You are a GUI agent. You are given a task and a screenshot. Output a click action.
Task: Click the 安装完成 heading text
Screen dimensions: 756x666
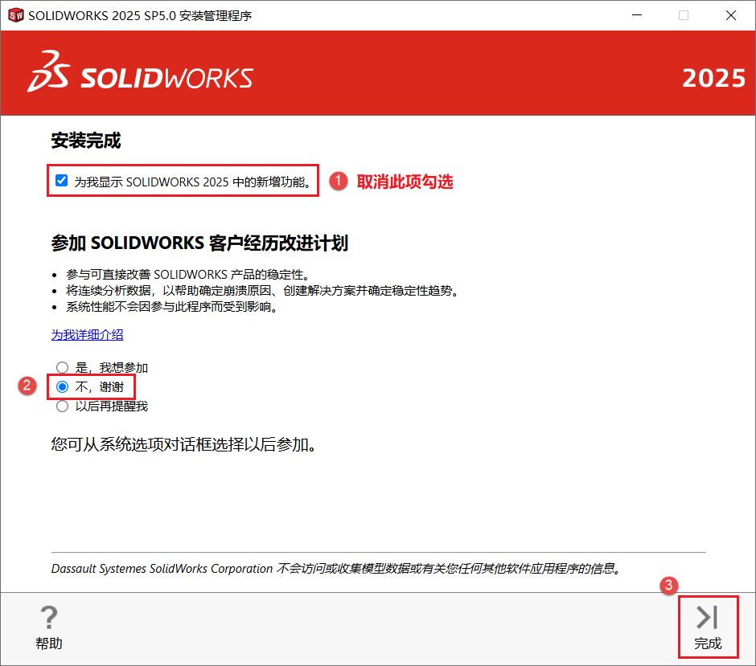click(x=86, y=141)
